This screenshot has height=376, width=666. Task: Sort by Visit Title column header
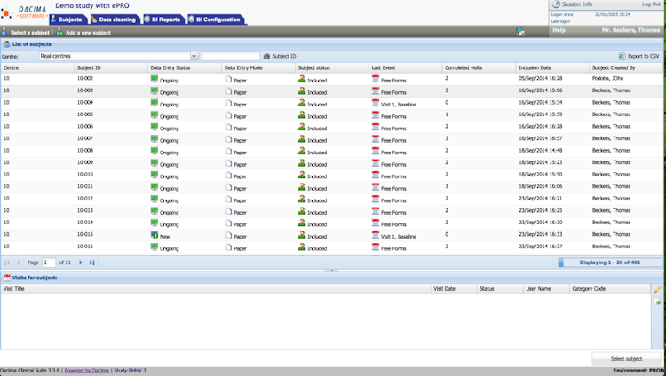tap(216, 289)
